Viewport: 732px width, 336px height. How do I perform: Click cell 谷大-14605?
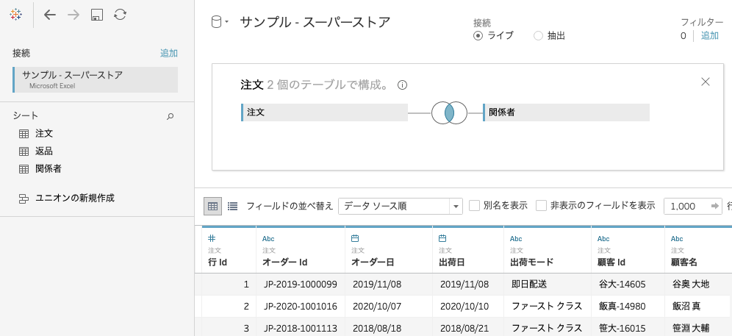coord(628,284)
